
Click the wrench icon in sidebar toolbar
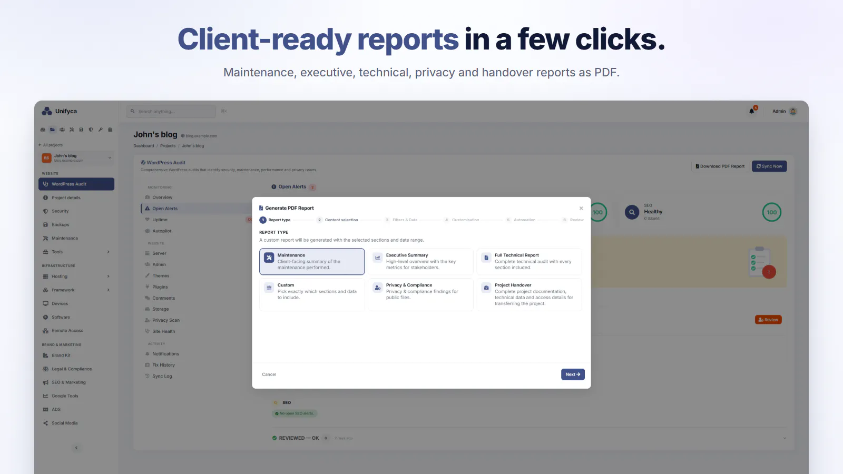pyautogui.click(x=100, y=130)
